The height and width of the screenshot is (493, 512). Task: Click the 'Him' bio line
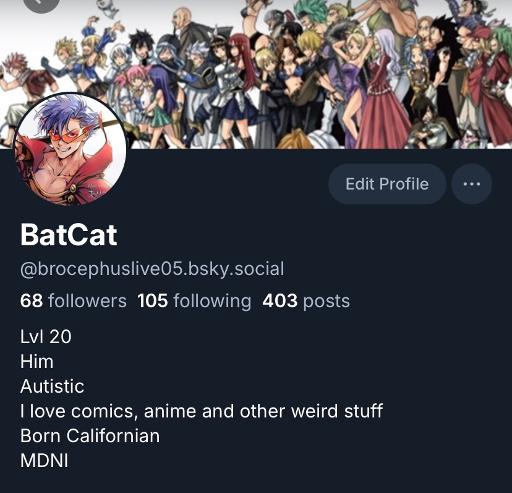click(36, 362)
